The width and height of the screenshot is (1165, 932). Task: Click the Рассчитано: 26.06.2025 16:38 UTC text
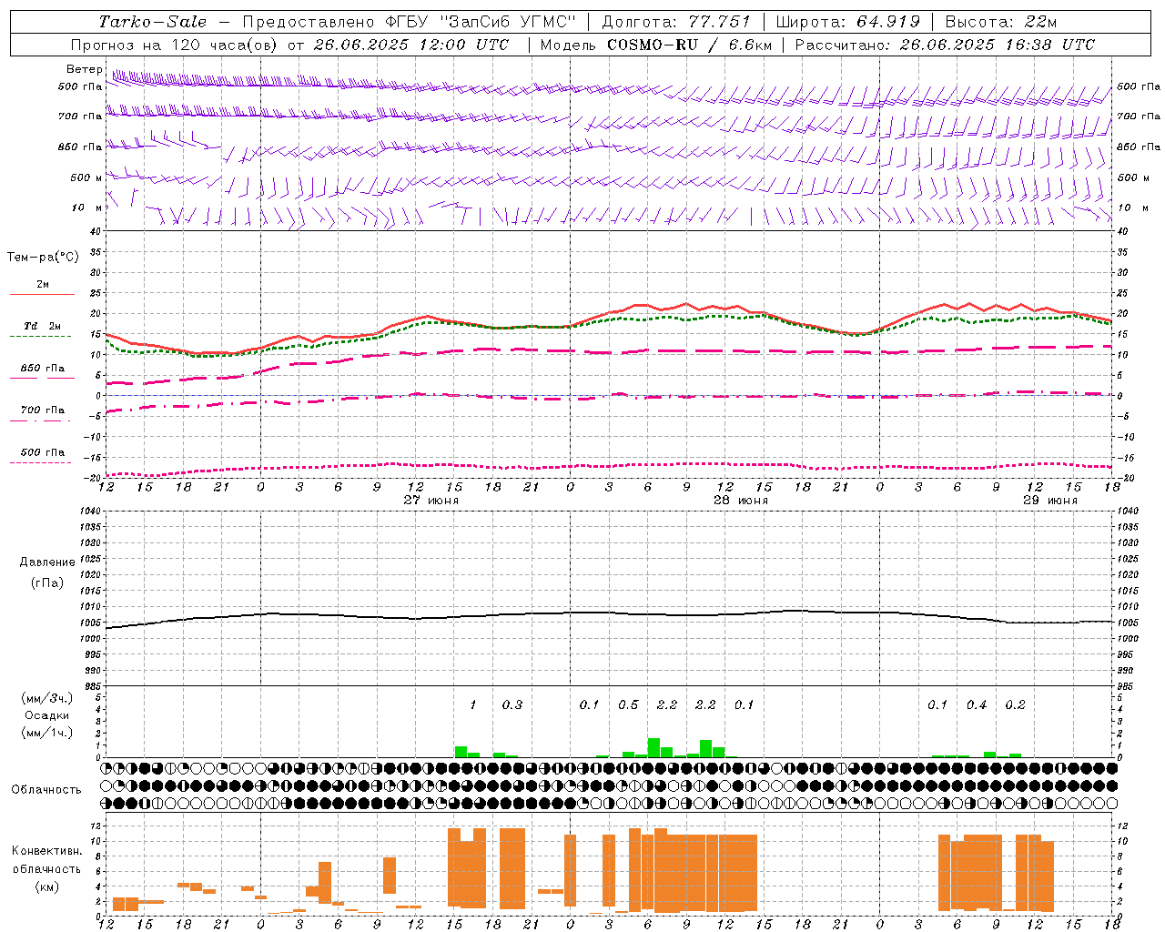coord(945,45)
